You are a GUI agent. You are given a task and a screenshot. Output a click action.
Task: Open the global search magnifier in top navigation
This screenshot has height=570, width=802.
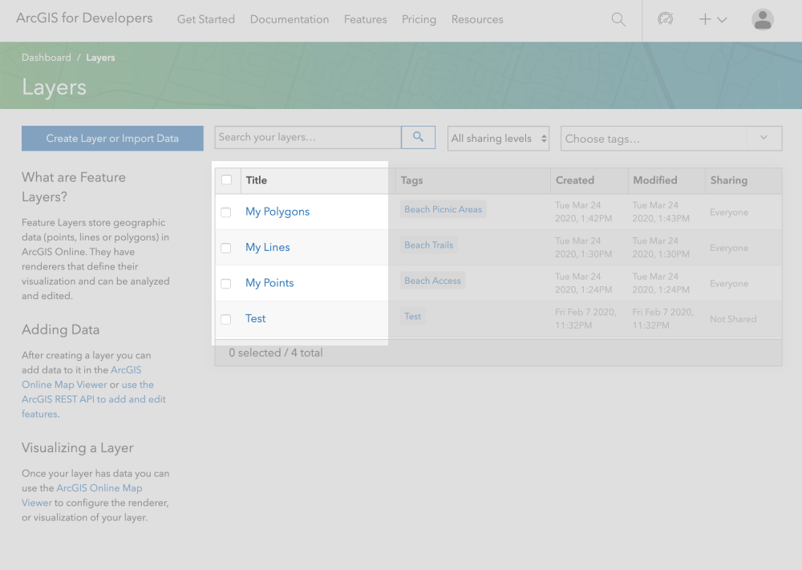pyautogui.click(x=618, y=18)
